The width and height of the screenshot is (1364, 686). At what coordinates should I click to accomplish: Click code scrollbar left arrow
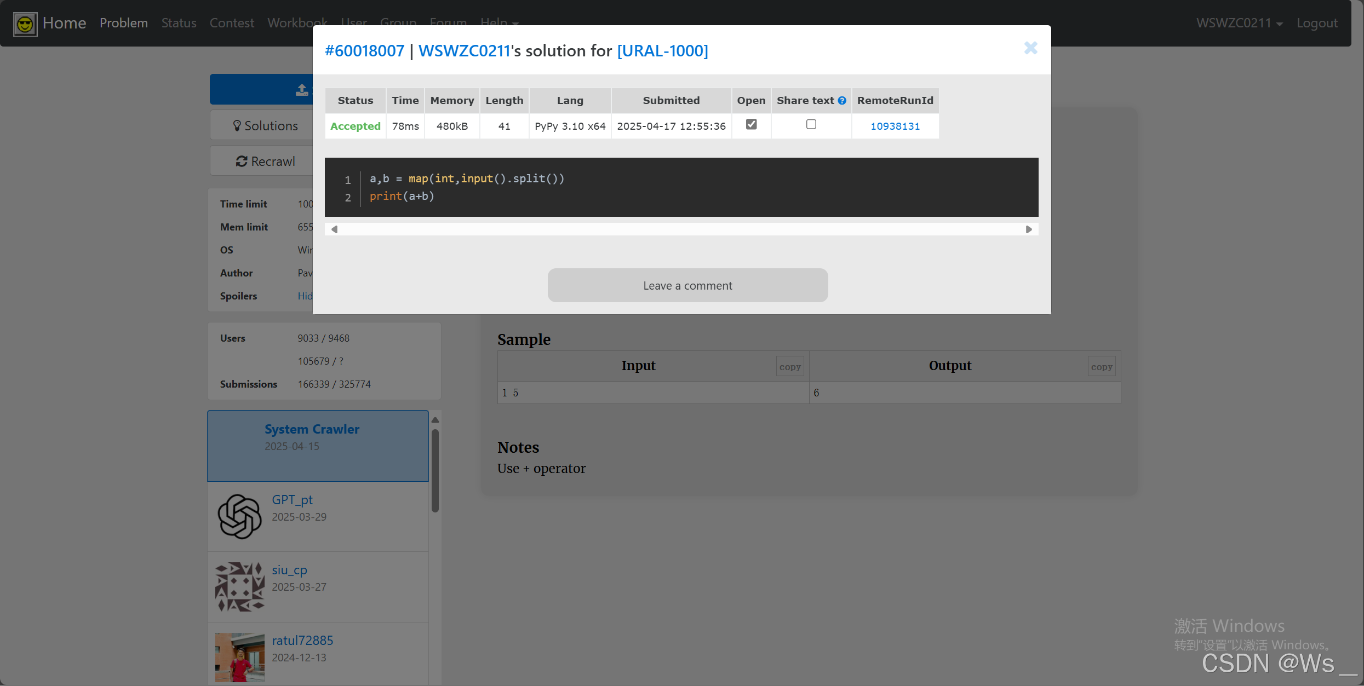334,229
